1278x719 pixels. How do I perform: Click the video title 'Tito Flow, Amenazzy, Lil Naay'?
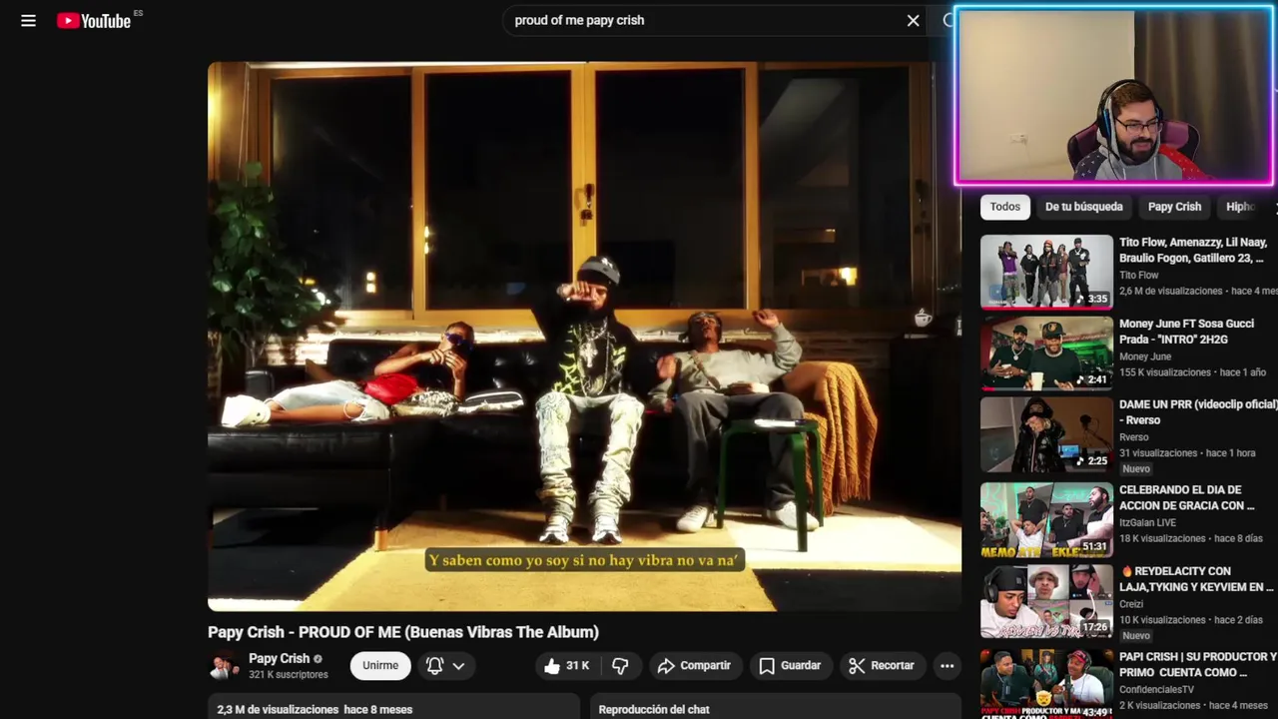point(1193,251)
